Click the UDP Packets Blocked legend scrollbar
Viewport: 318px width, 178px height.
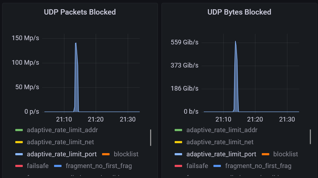pyautogui.click(x=150, y=137)
